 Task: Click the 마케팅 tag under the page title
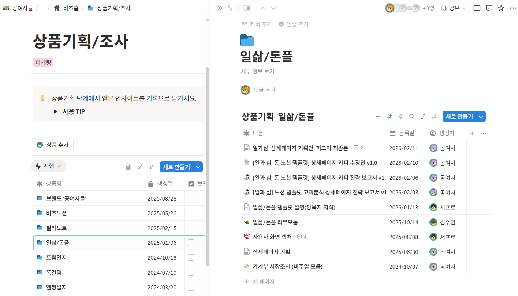43,62
